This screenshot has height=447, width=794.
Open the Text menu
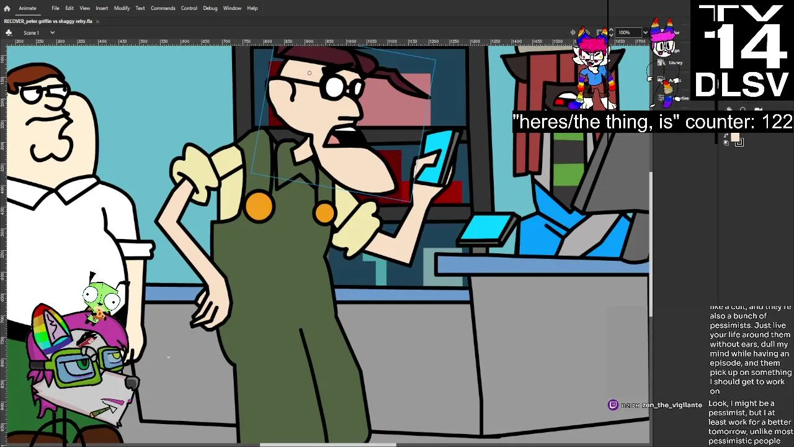tap(140, 8)
